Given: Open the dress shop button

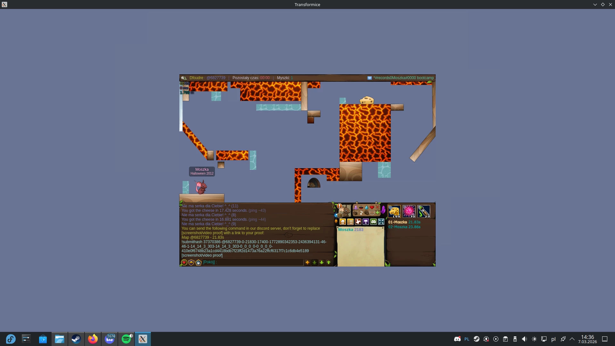Looking at the screenshot, I should 358,222.
